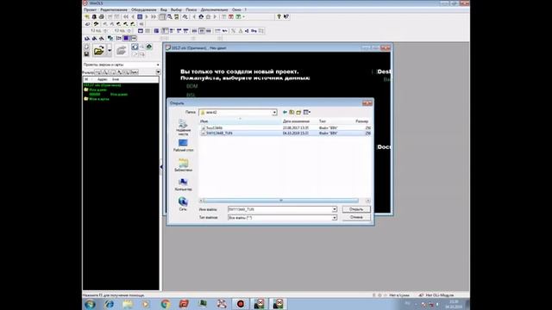The image size is (552, 310).
Task: Select the first BIN file in list
Action: click(x=285, y=128)
